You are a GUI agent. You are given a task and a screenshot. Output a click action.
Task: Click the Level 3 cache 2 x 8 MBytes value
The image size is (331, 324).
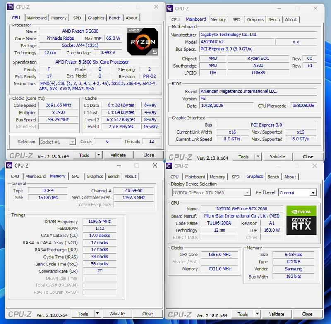(121, 127)
